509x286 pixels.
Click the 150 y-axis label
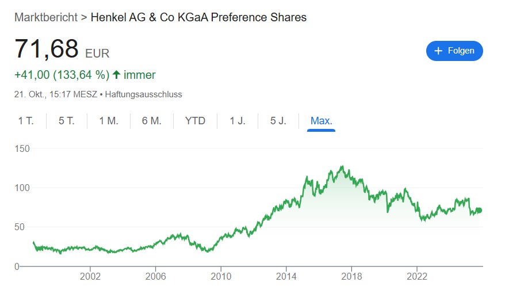coord(22,148)
